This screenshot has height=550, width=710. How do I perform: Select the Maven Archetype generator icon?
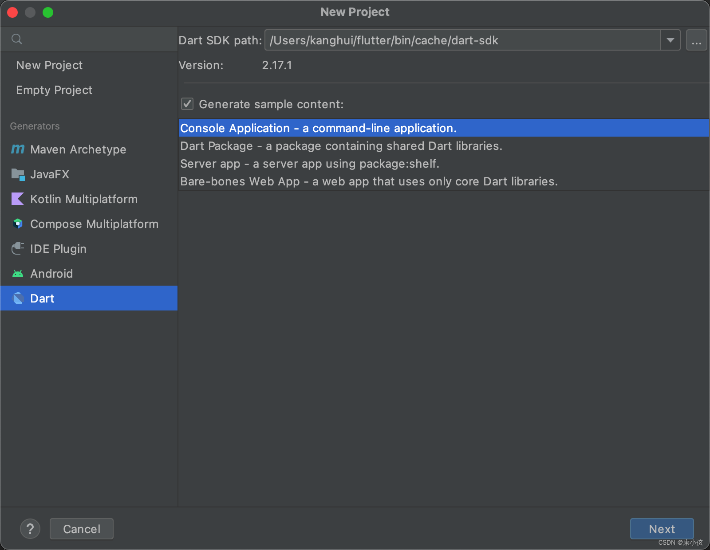pos(17,149)
